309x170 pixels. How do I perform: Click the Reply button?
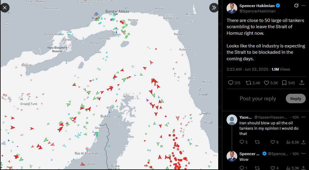coord(296,98)
